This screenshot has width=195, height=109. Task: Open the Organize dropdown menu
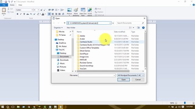pyautogui.click(x=58, y=28)
